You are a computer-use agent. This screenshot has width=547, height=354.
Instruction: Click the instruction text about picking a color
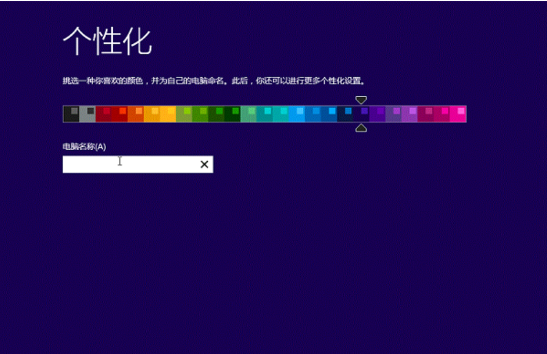214,81
